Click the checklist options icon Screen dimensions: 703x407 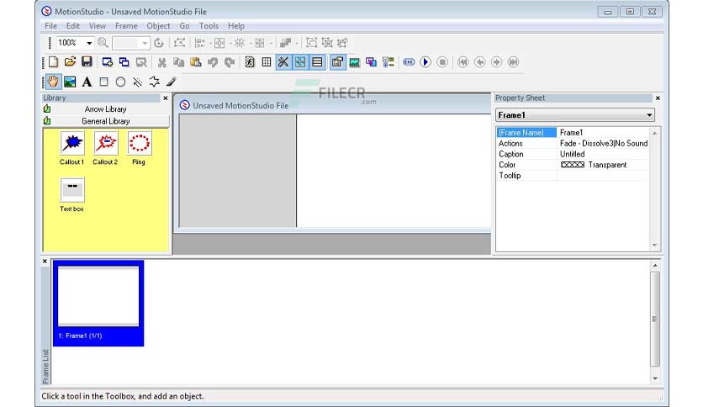pos(388,62)
